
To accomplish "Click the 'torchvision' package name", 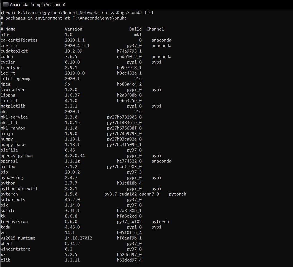I will coord(14,222).
